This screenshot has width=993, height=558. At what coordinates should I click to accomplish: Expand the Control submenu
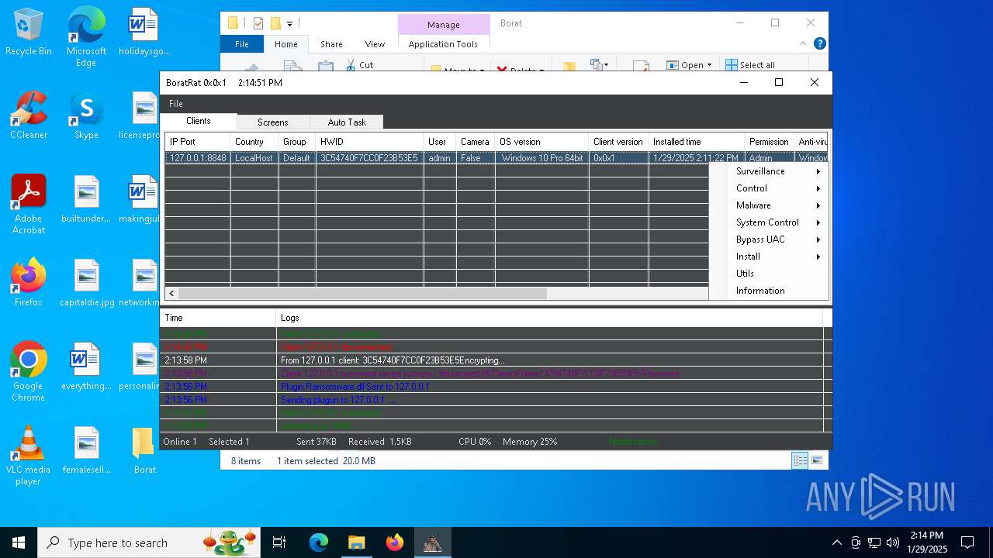(778, 188)
